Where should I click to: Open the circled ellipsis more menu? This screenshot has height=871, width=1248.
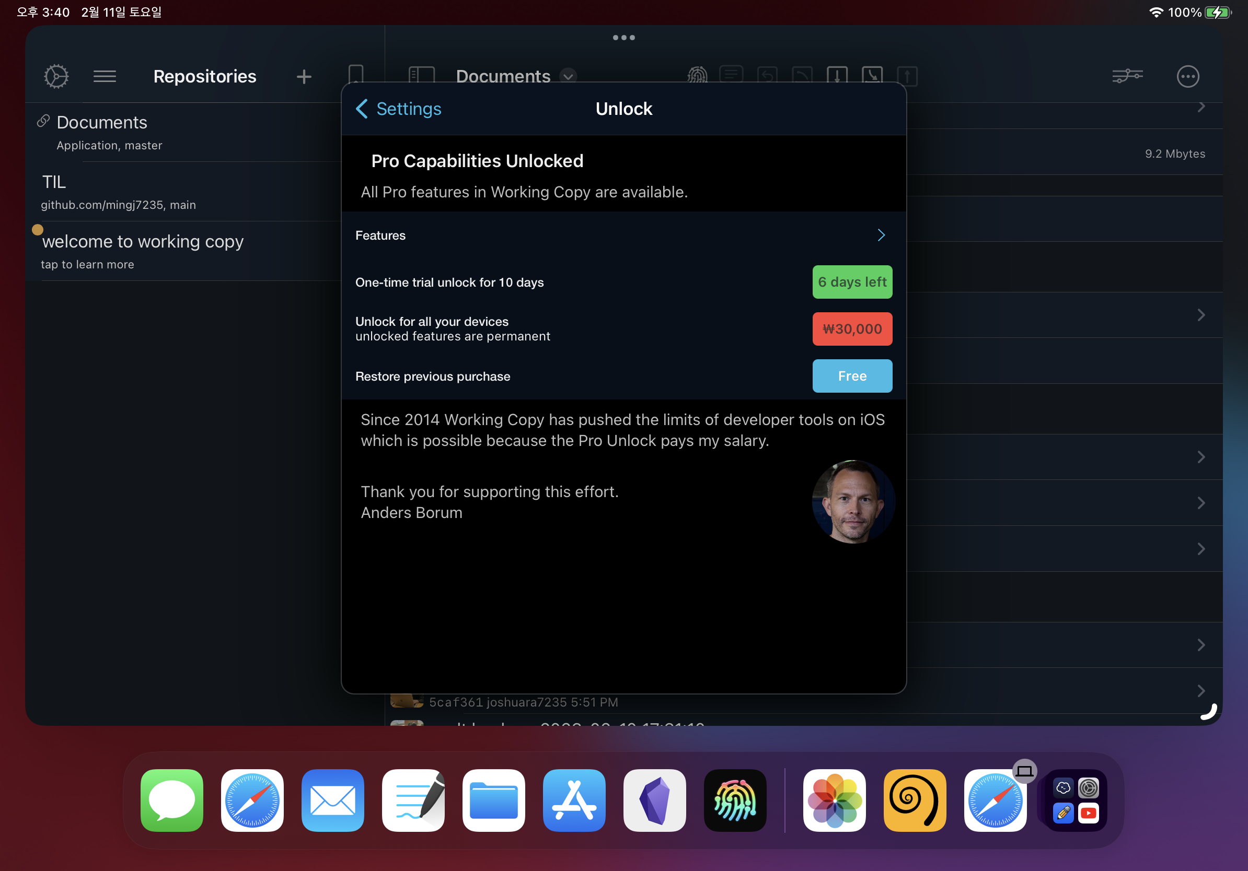[x=1188, y=77]
